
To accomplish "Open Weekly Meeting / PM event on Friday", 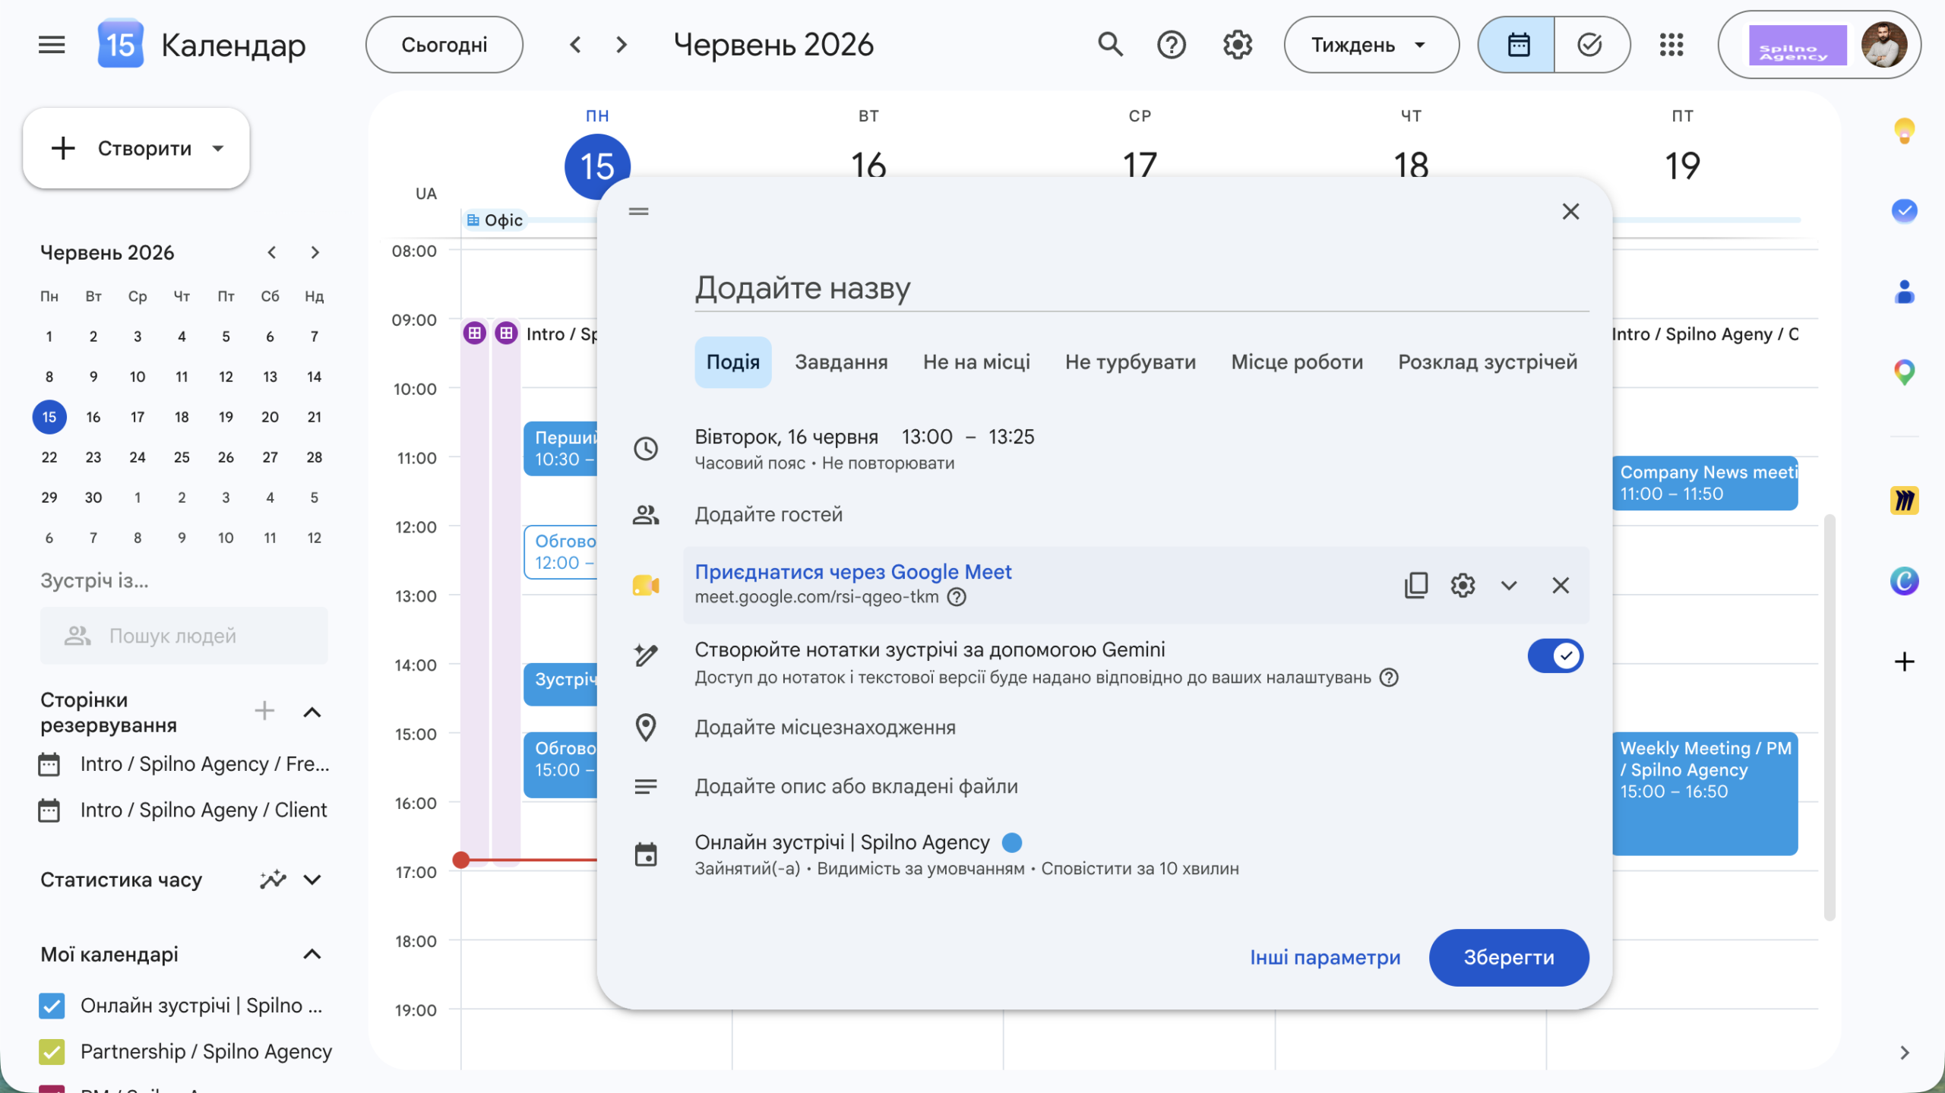I will 1705,794.
